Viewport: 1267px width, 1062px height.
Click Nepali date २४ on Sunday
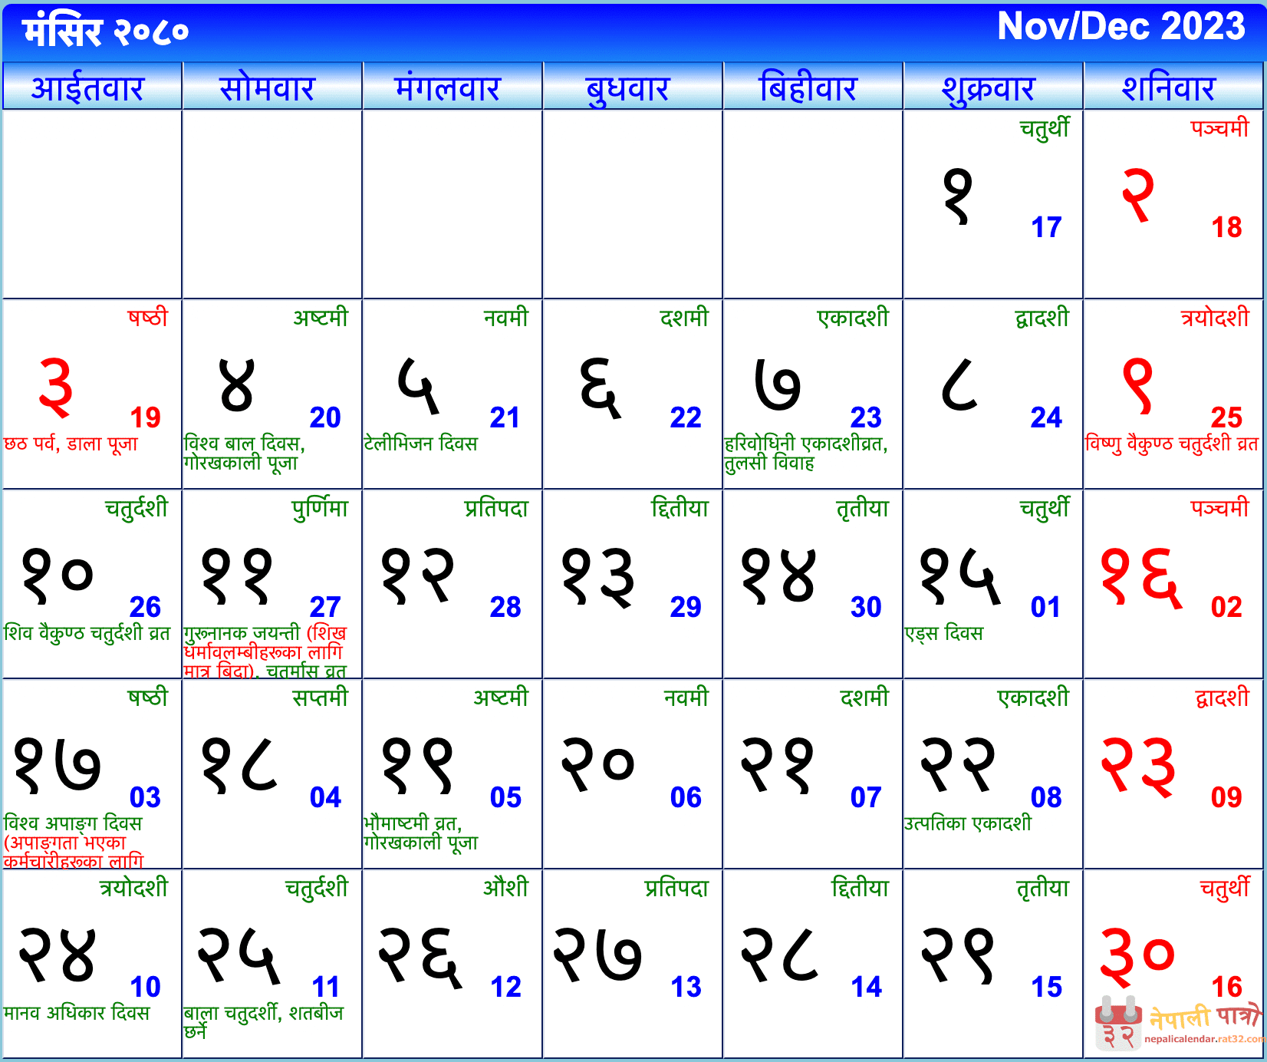coord(58,955)
